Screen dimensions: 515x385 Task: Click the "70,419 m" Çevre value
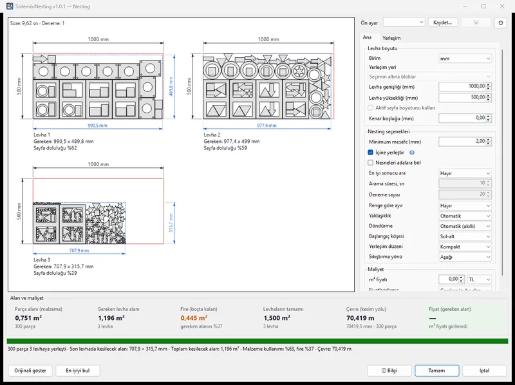click(360, 318)
